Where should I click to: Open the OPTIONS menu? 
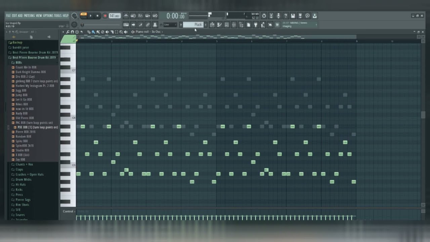point(48,15)
